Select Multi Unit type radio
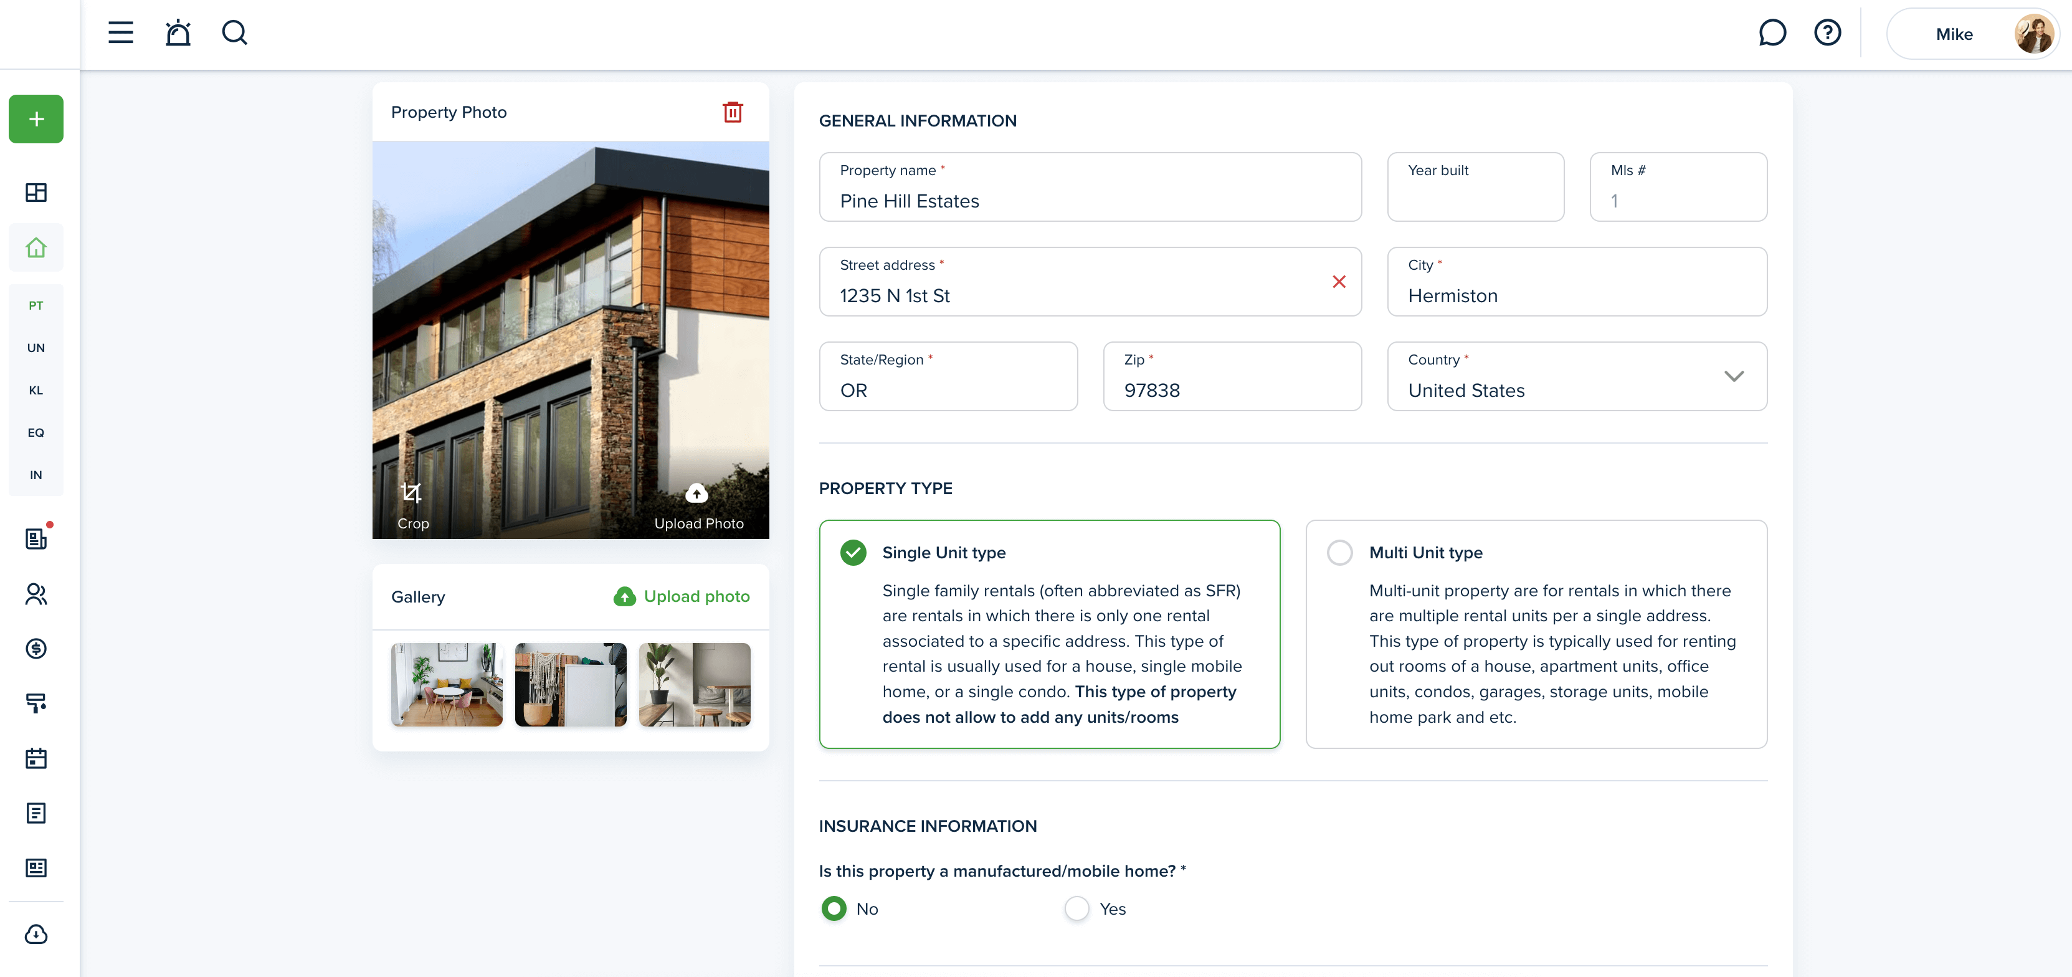Viewport: 2072px width, 977px height. [x=1340, y=553]
